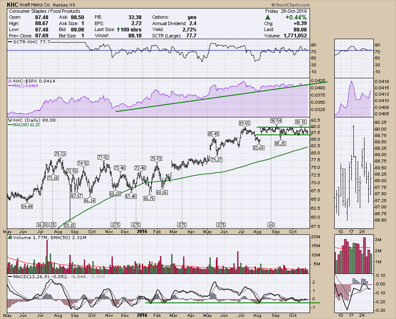Click the StockCharts.com logo text
Image resolution: width=396 pixels, height=319 pixels.
290,5
